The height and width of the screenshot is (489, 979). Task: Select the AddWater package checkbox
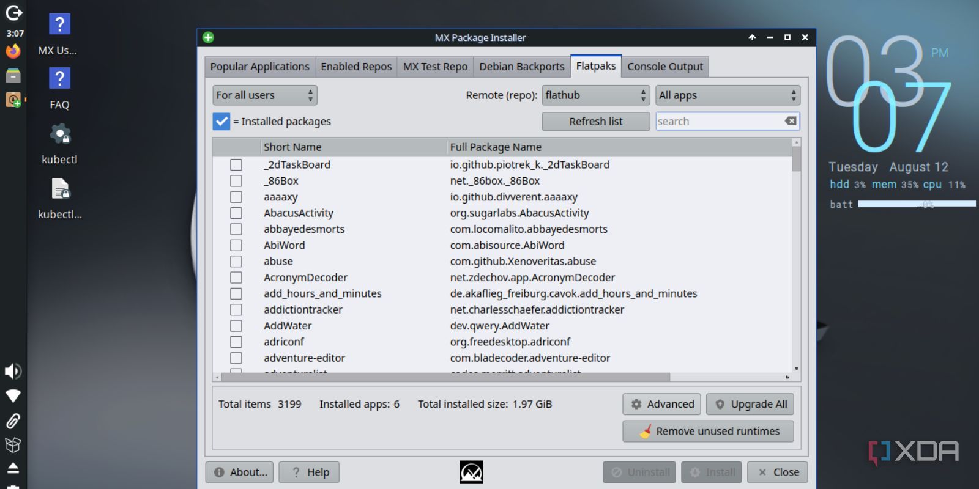[236, 326]
